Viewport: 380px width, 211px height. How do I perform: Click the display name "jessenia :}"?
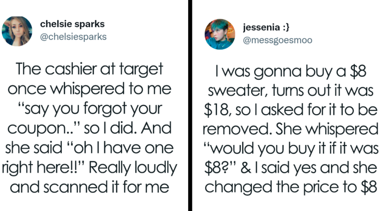260,28
